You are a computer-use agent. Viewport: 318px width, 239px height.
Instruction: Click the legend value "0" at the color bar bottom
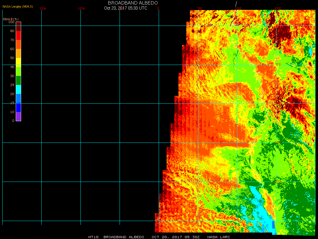[x=13, y=121]
